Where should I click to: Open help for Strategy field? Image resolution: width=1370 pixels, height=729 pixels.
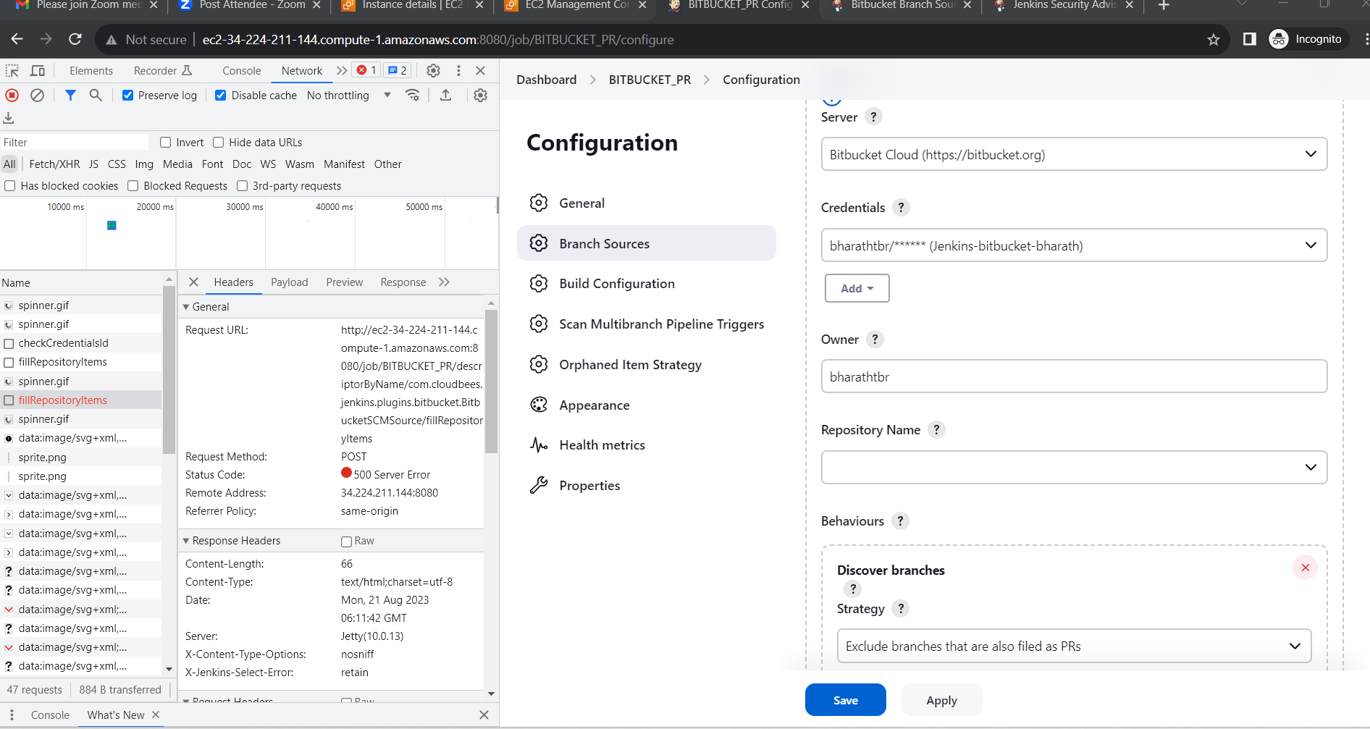coord(901,608)
